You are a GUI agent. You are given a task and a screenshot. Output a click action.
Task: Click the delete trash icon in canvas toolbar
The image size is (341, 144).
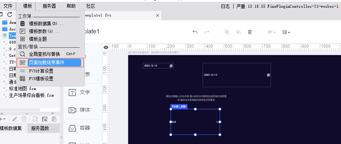pos(250,32)
